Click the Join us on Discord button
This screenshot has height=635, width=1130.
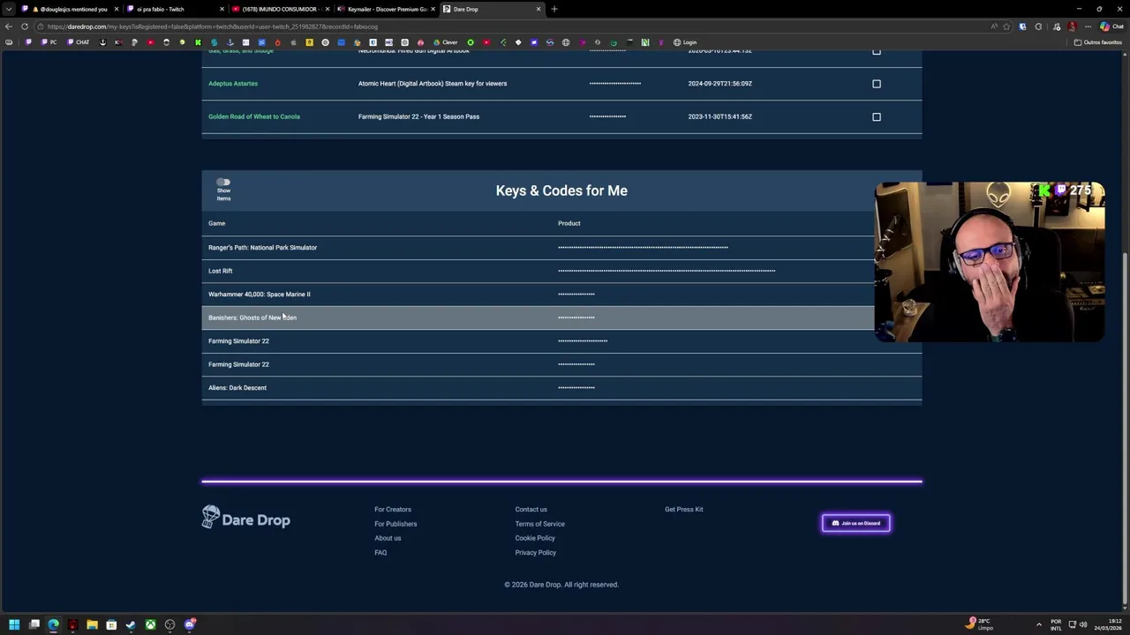[856, 523]
